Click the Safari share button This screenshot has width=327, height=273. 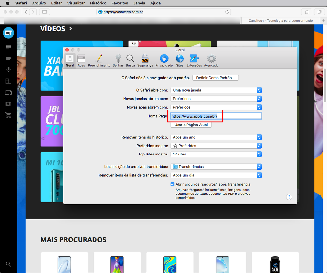point(307,12)
